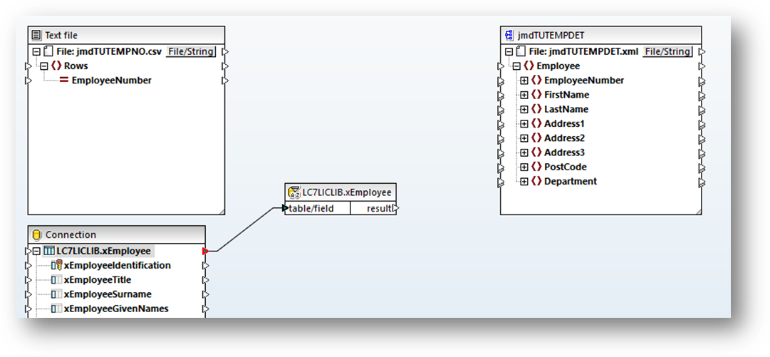Image resolution: width=770 pixels, height=357 pixels.
Task: Expand the LastName node
Action: (x=524, y=109)
